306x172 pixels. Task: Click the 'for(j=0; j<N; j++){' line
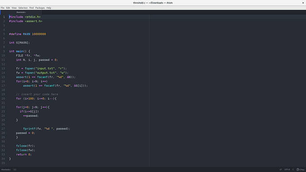tap(33, 107)
